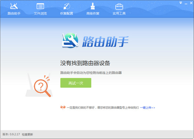This screenshot has height=139, width=194.
Task: Click the 文件浏览 file browser icon
Action: (40, 6)
